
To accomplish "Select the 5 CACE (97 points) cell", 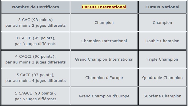I will (36, 78).
